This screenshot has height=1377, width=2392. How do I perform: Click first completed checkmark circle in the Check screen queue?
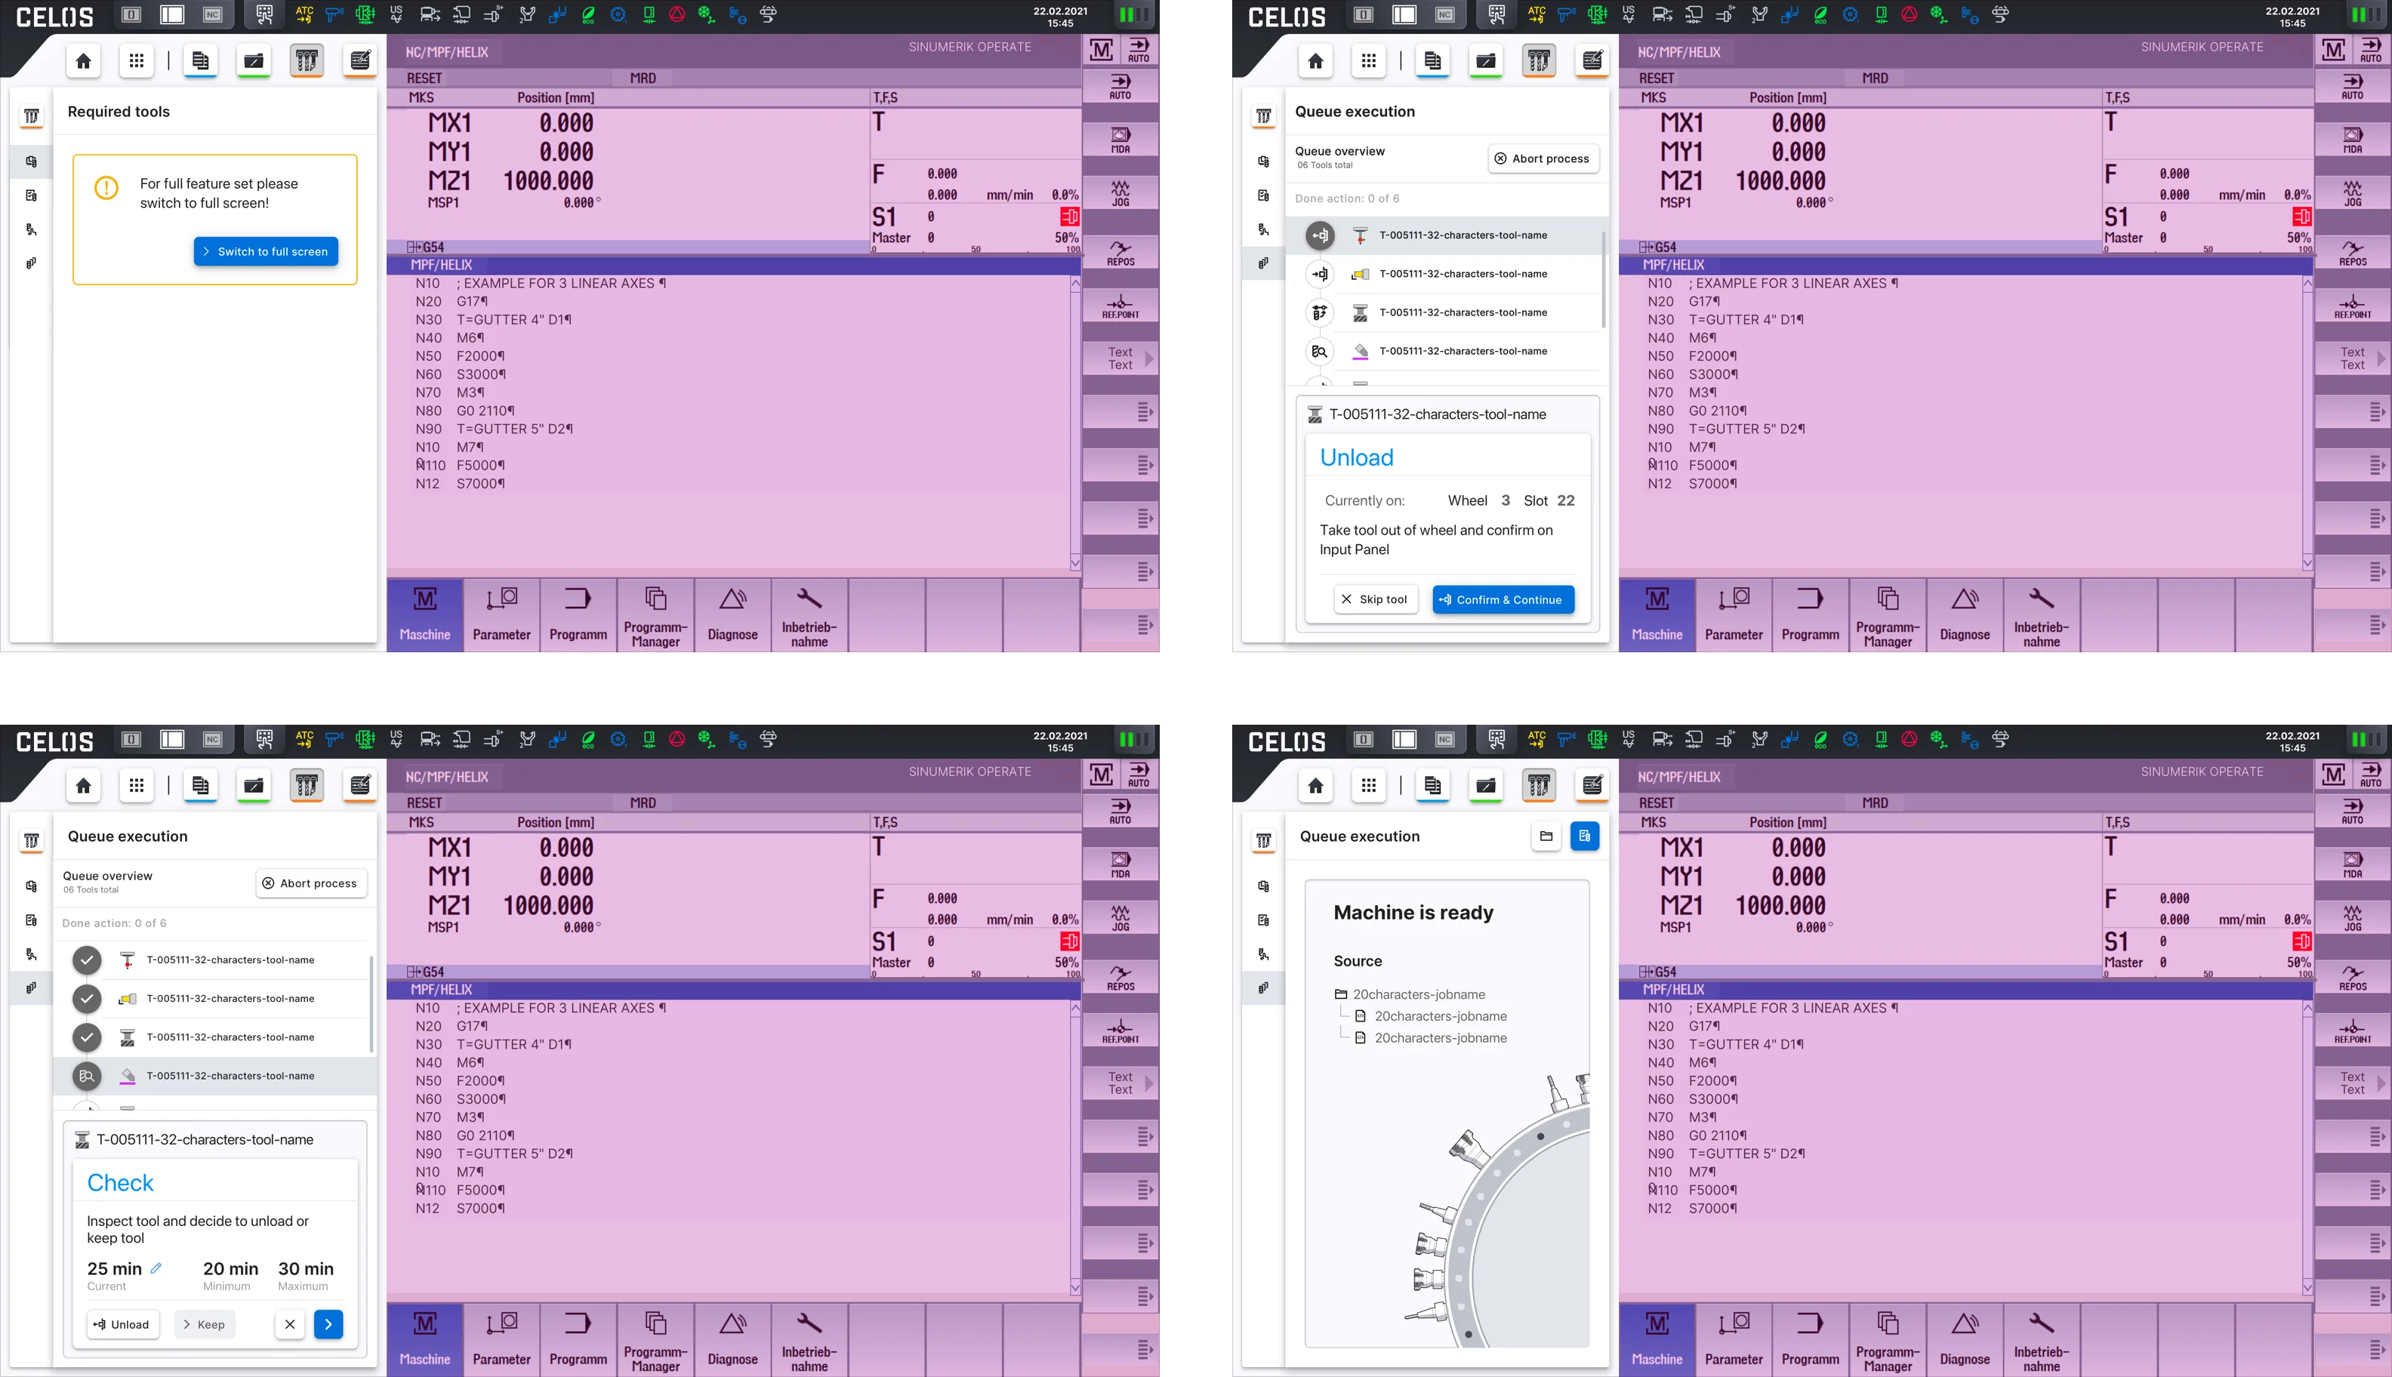point(87,960)
